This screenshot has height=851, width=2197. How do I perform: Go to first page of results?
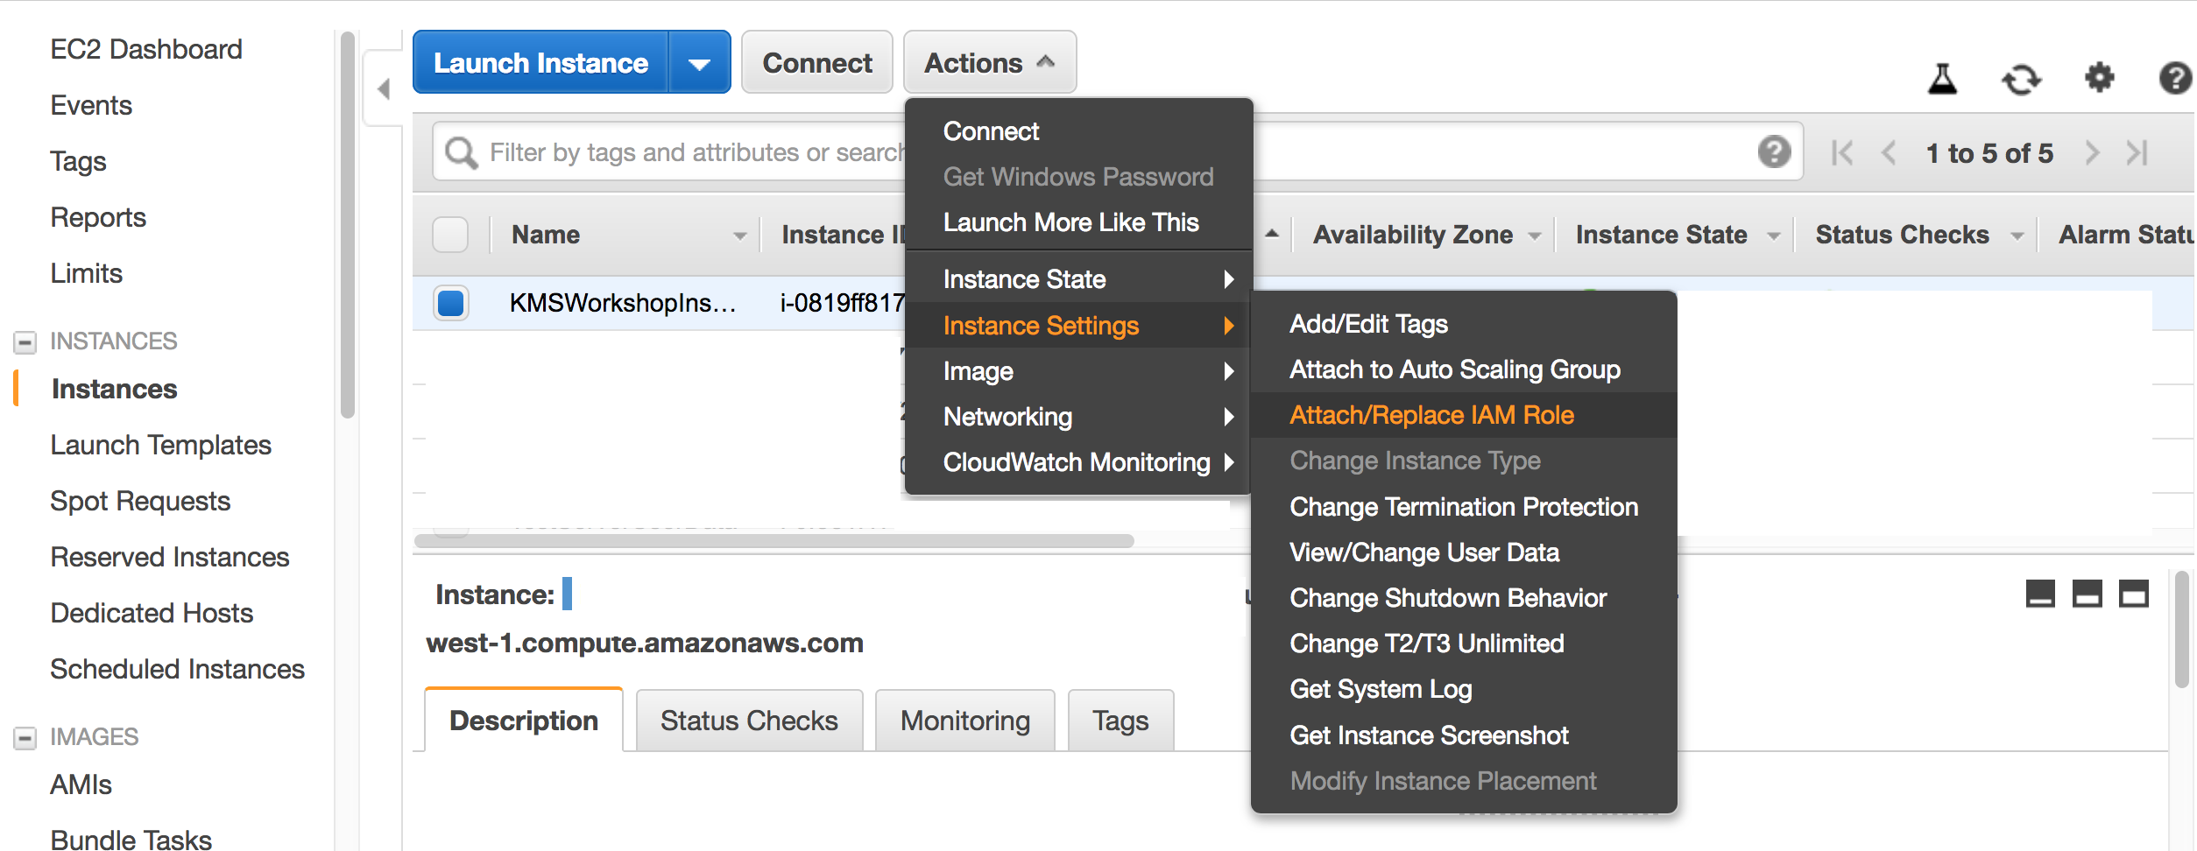[x=1841, y=153]
